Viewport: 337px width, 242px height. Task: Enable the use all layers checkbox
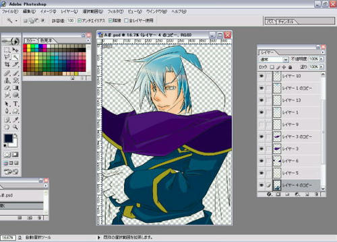click(126, 21)
